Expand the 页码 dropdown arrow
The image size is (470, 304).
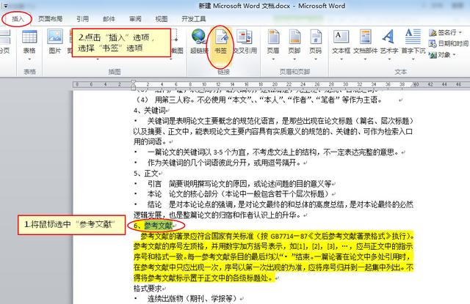coord(316,59)
